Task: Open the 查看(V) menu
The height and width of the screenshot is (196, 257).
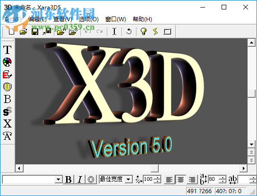Action: point(63,19)
